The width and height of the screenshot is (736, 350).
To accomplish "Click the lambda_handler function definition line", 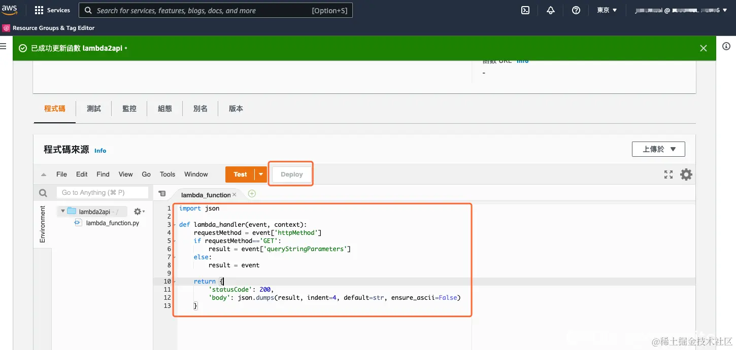I will (243, 224).
